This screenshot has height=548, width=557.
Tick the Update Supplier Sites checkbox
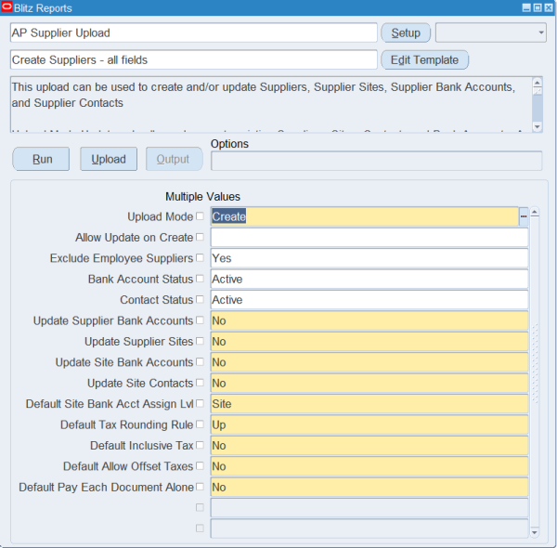[200, 341]
